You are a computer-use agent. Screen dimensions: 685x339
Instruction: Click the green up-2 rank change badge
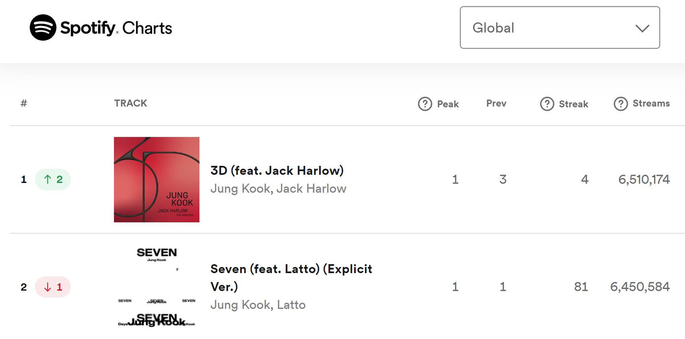click(x=53, y=180)
